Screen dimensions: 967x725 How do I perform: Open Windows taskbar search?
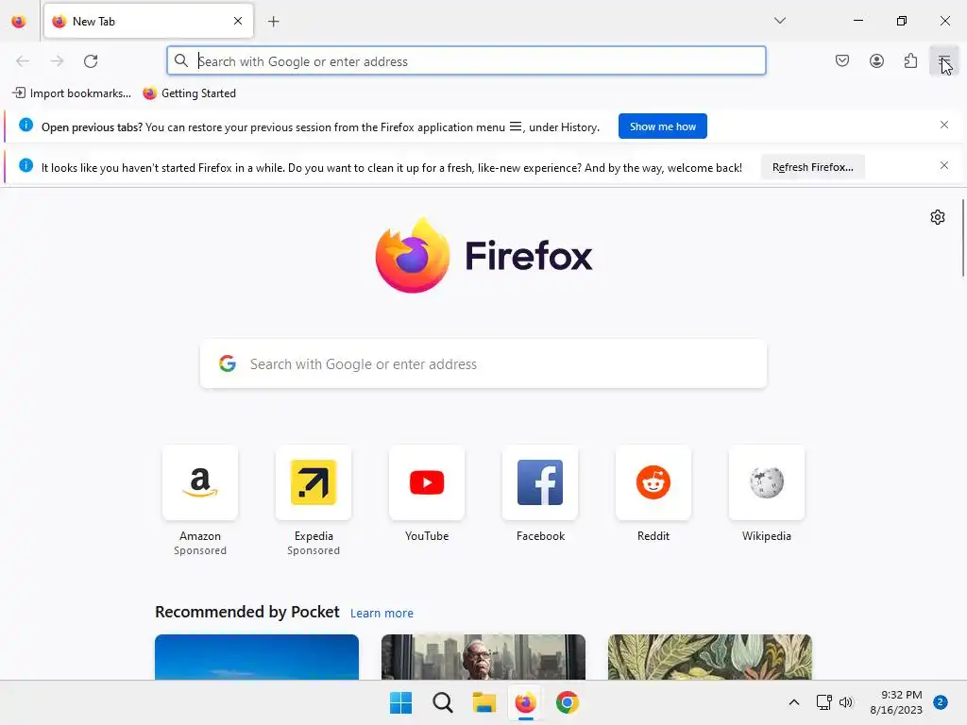coord(442,702)
